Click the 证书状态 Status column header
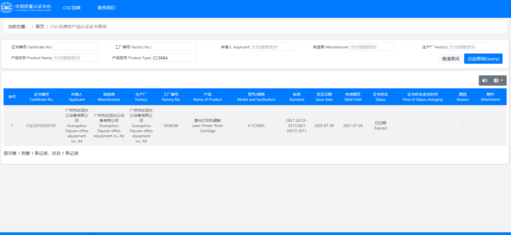 (x=380, y=97)
